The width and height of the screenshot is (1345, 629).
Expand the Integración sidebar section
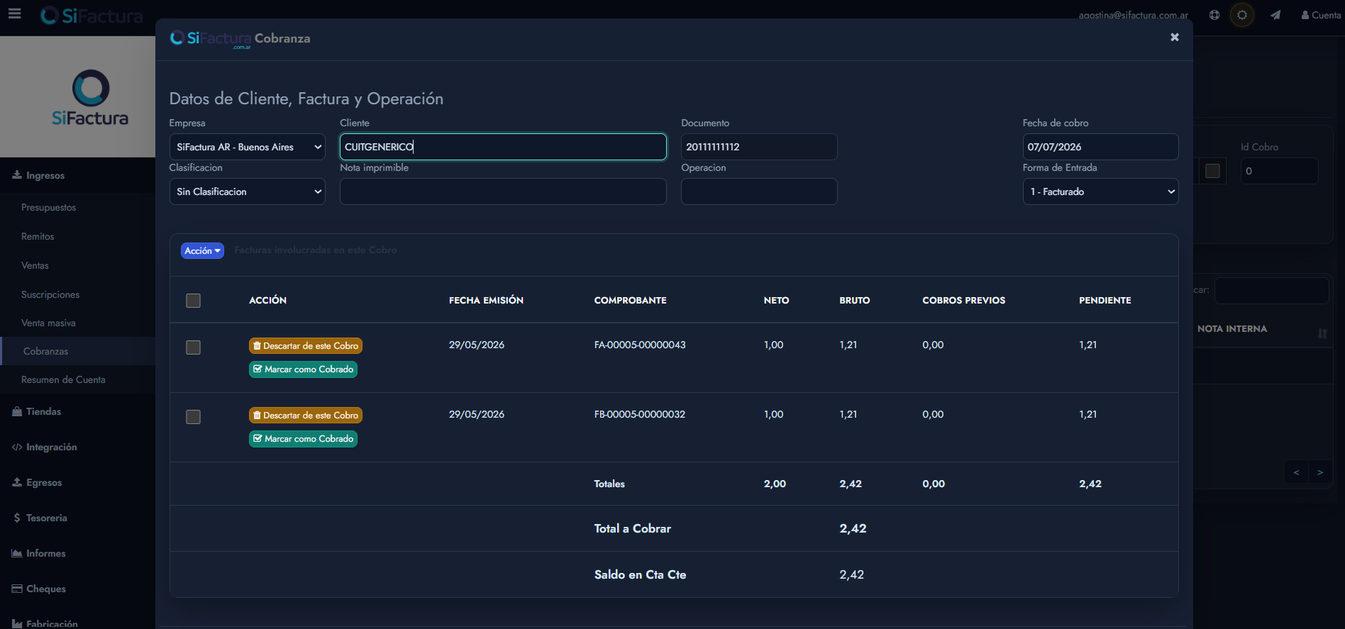pyautogui.click(x=77, y=447)
